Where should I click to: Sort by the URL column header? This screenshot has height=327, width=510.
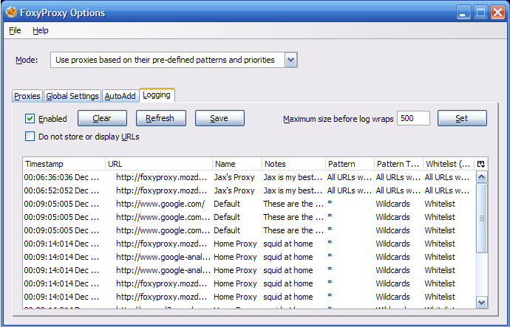point(159,164)
